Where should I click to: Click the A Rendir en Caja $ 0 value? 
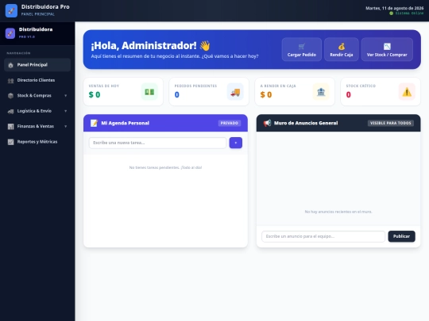pyautogui.click(x=266, y=95)
